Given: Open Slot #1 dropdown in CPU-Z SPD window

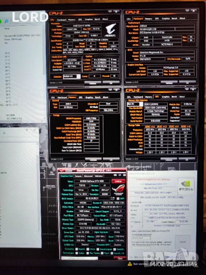Looking at the screenshot, I should 135,104.
